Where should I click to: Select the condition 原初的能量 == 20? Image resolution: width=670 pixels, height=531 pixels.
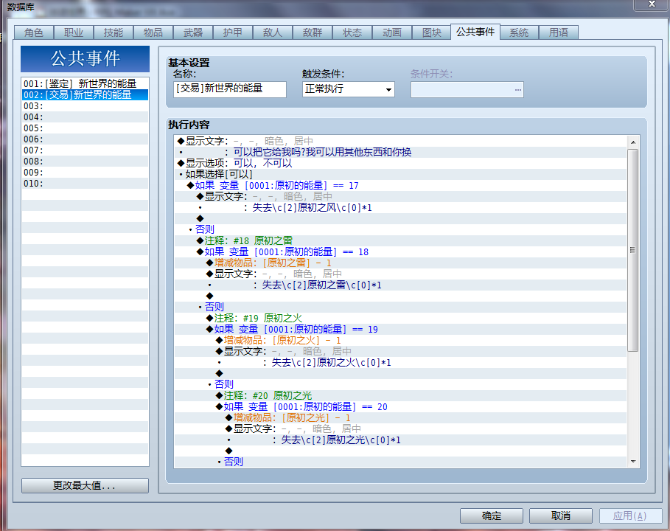(400, 406)
